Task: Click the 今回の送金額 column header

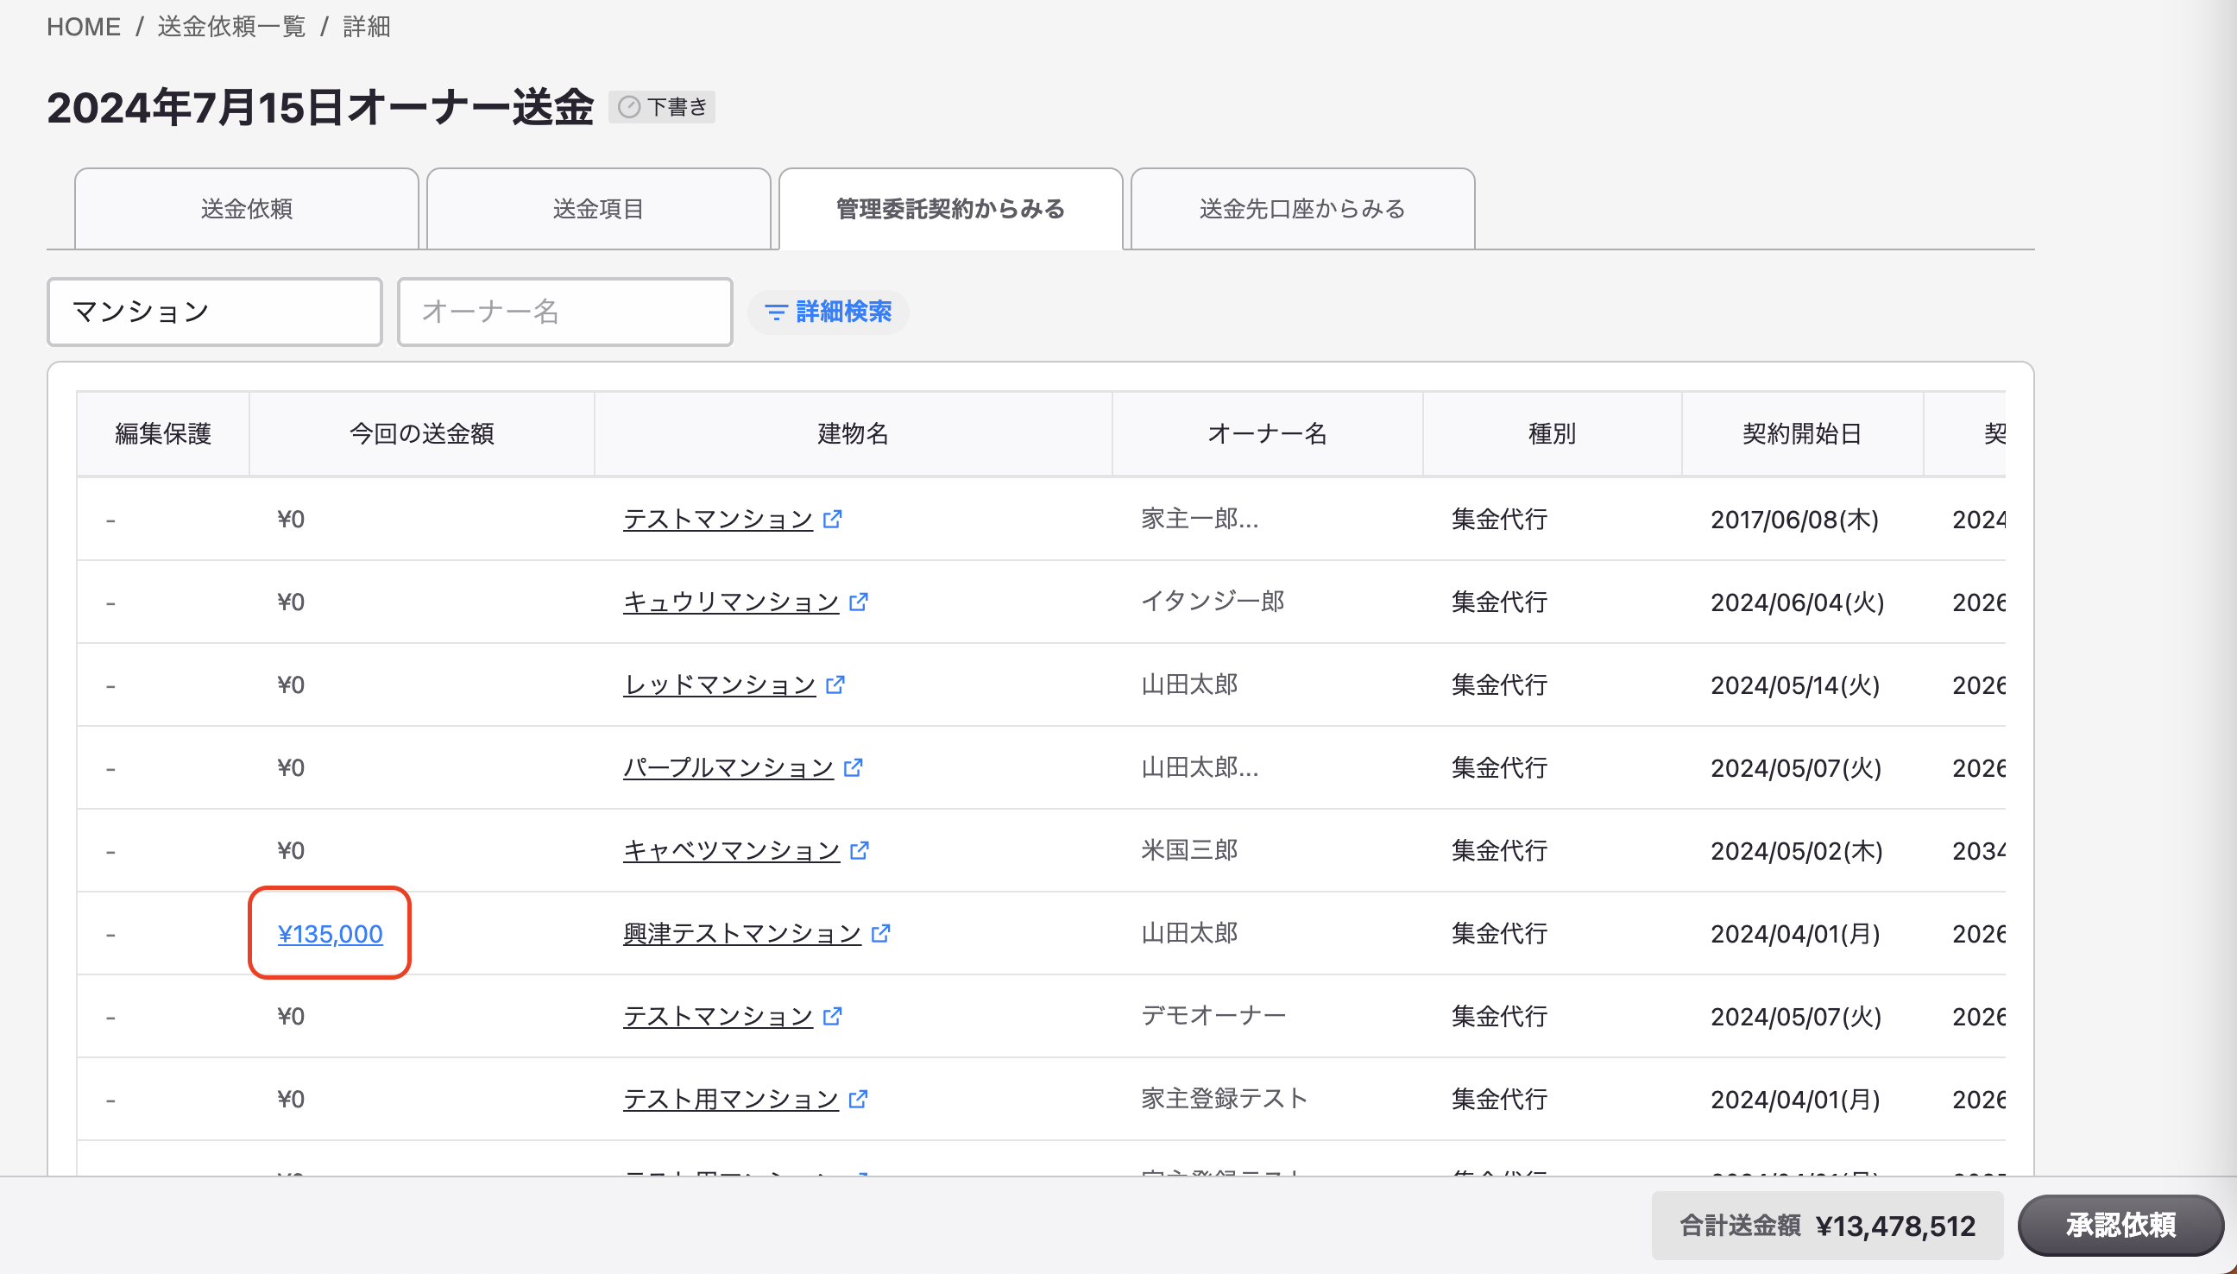Action: pyautogui.click(x=422, y=434)
